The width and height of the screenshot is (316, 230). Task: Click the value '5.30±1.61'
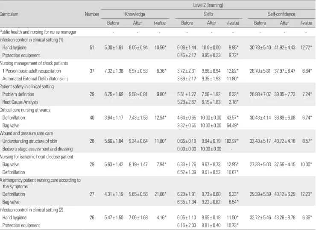pyautogui.click(x=114, y=47)
